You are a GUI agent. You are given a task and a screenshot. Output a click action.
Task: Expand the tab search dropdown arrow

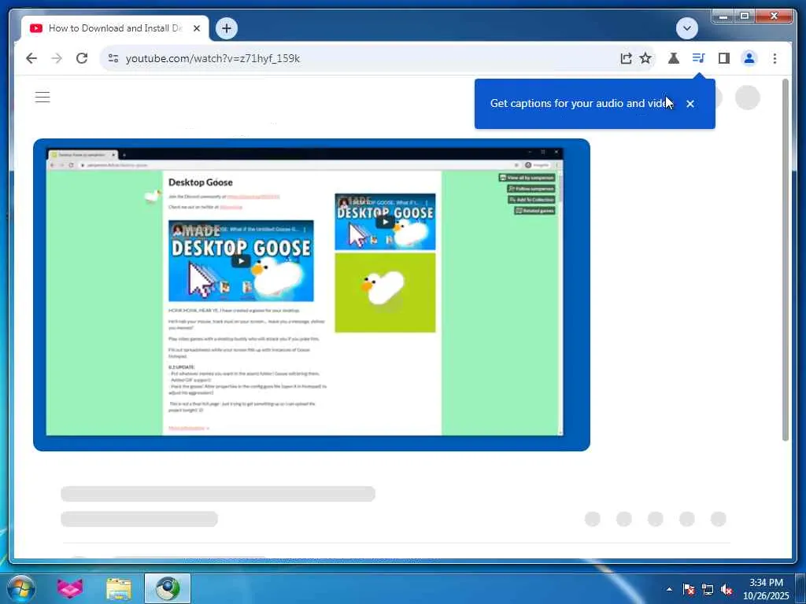(686, 28)
